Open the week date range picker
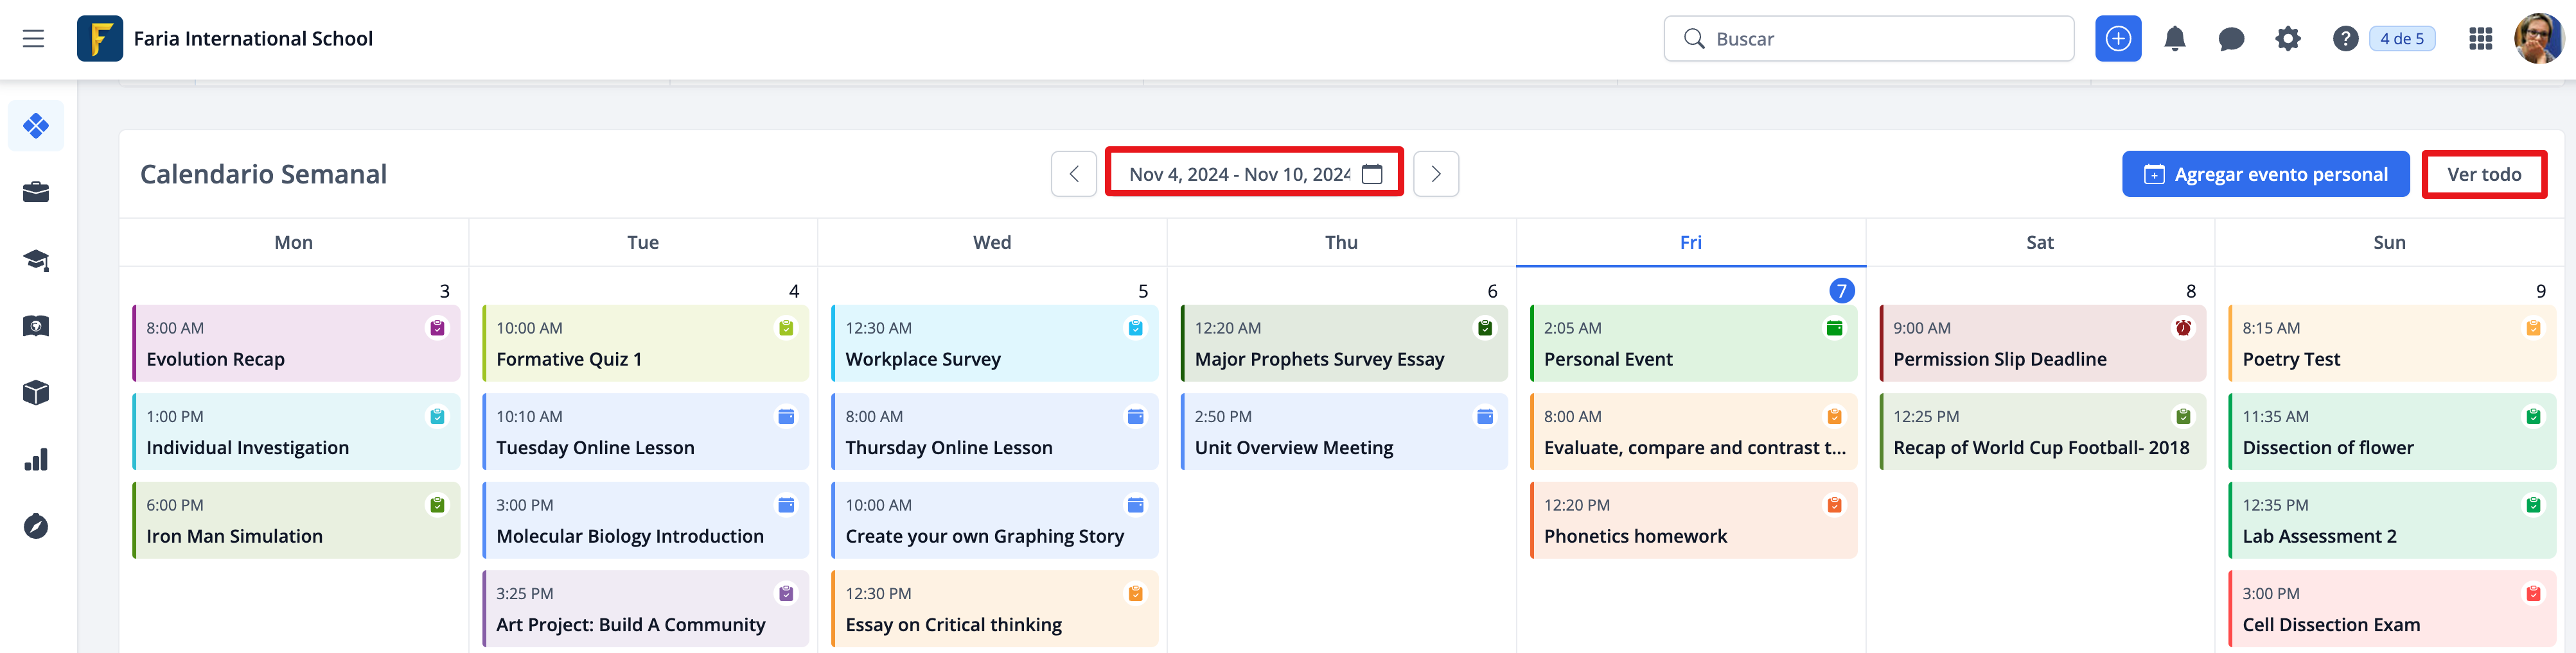2576x653 pixels. tap(1253, 174)
